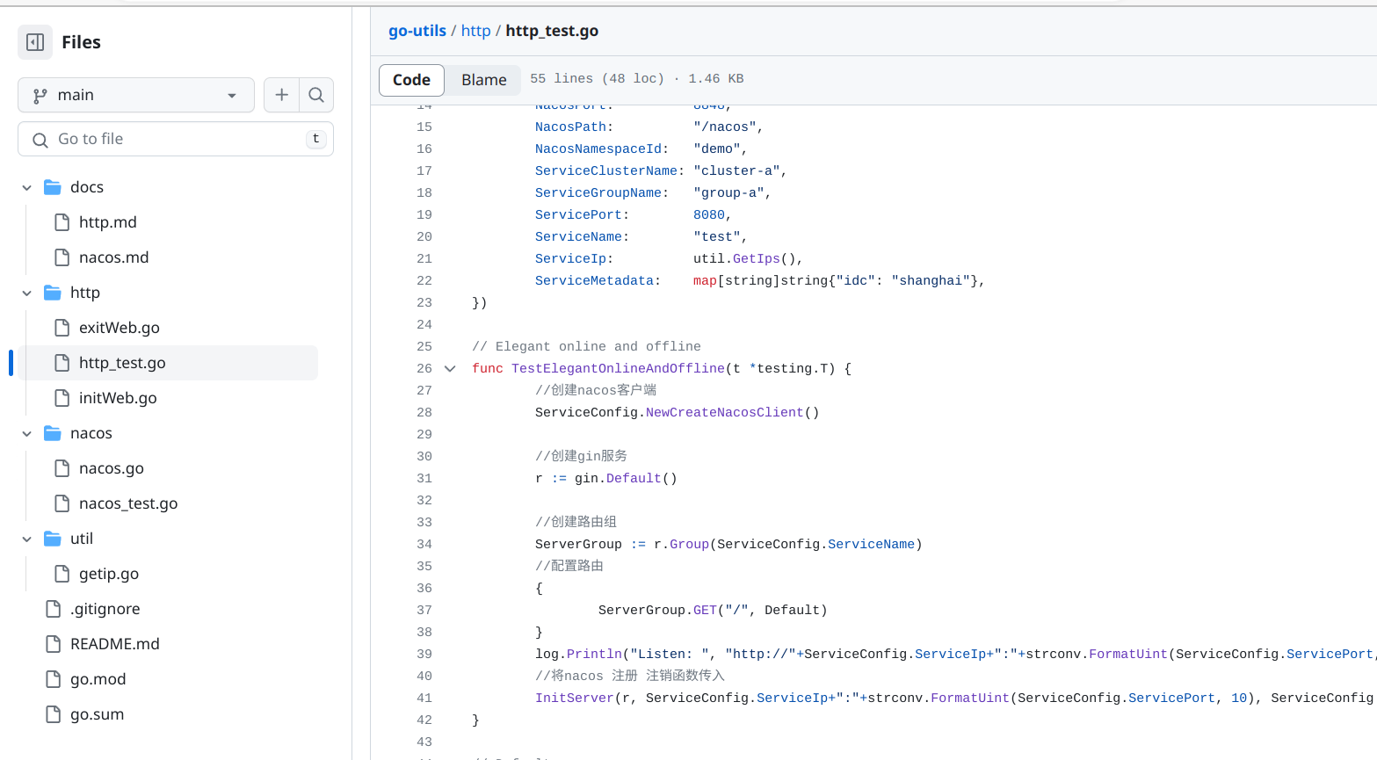Open .gitignore file

pos(105,609)
